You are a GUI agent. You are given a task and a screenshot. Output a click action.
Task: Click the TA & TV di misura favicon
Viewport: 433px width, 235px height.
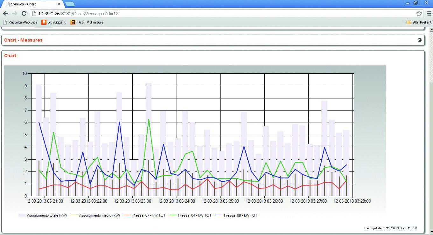pyautogui.click(x=72, y=22)
